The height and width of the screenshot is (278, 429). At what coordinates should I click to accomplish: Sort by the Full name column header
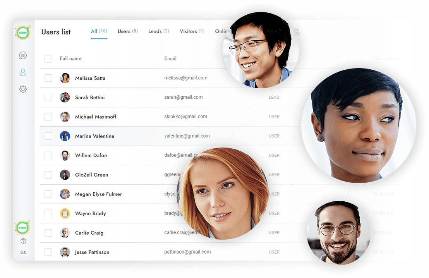(70, 58)
